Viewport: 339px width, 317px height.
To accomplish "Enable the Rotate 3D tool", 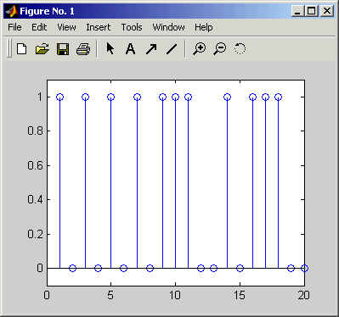I will pyautogui.click(x=240, y=48).
